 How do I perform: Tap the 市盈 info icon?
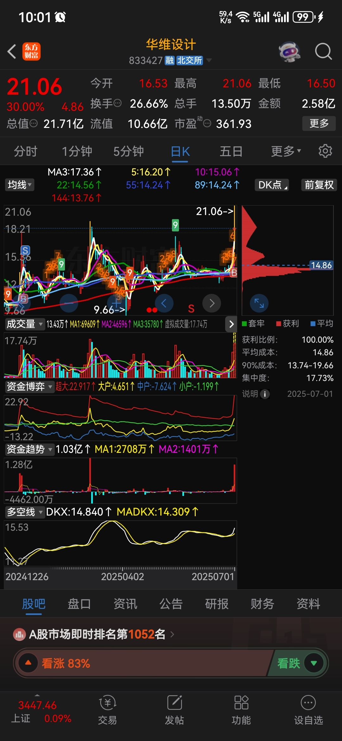(x=207, y=123)
